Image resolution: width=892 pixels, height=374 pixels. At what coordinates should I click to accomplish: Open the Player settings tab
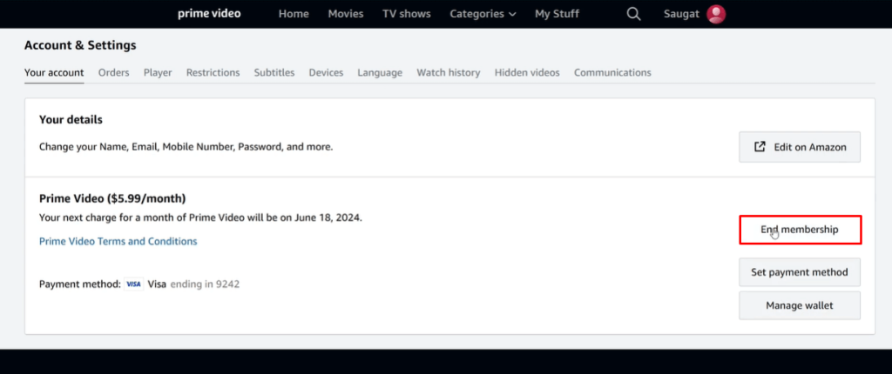pyautogui.click(x=158, y=73)
